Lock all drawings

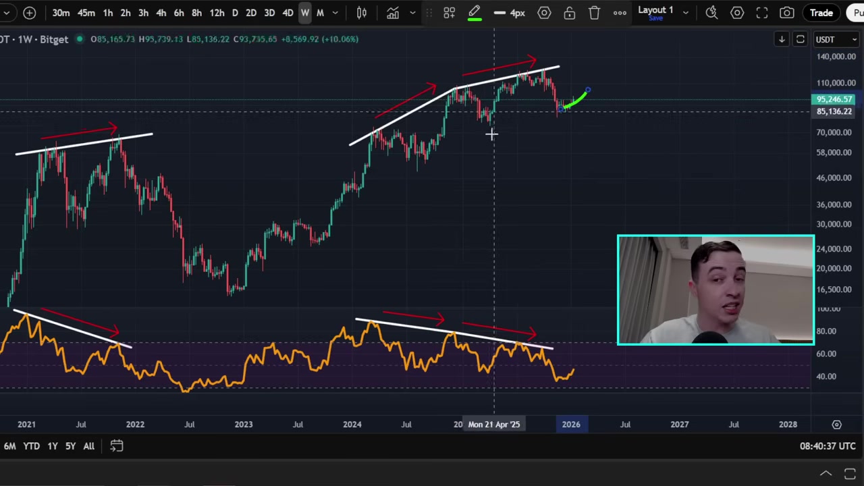coord(569,12)
